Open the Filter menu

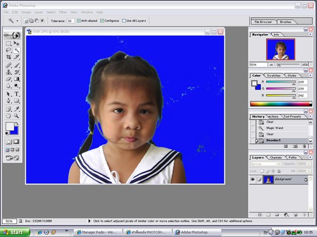[63, 12]
